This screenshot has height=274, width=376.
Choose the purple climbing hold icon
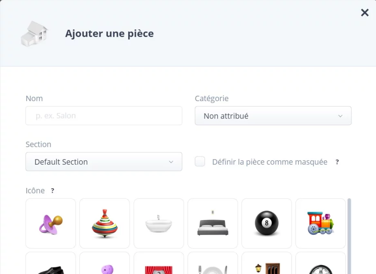pyautogui.click(x=105, y=266)
